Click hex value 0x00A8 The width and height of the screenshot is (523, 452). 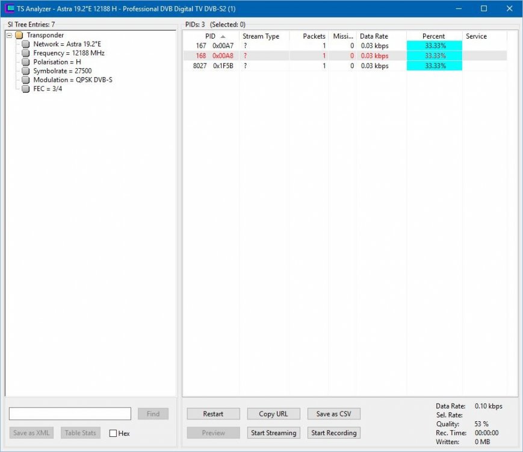pos(223,56)
